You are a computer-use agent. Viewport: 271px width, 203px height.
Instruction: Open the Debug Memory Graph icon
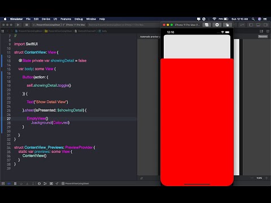pos(45,183)
